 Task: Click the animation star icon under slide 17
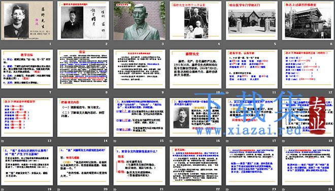227,141
